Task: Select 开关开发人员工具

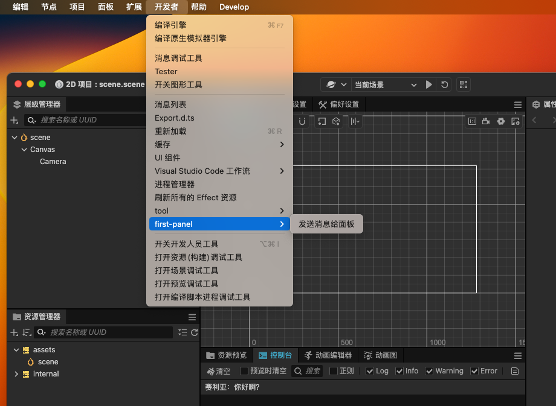Action: point(219,244)
